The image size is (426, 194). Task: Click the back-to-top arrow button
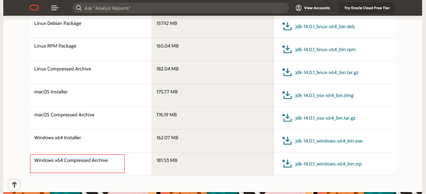tap(14, 185)
